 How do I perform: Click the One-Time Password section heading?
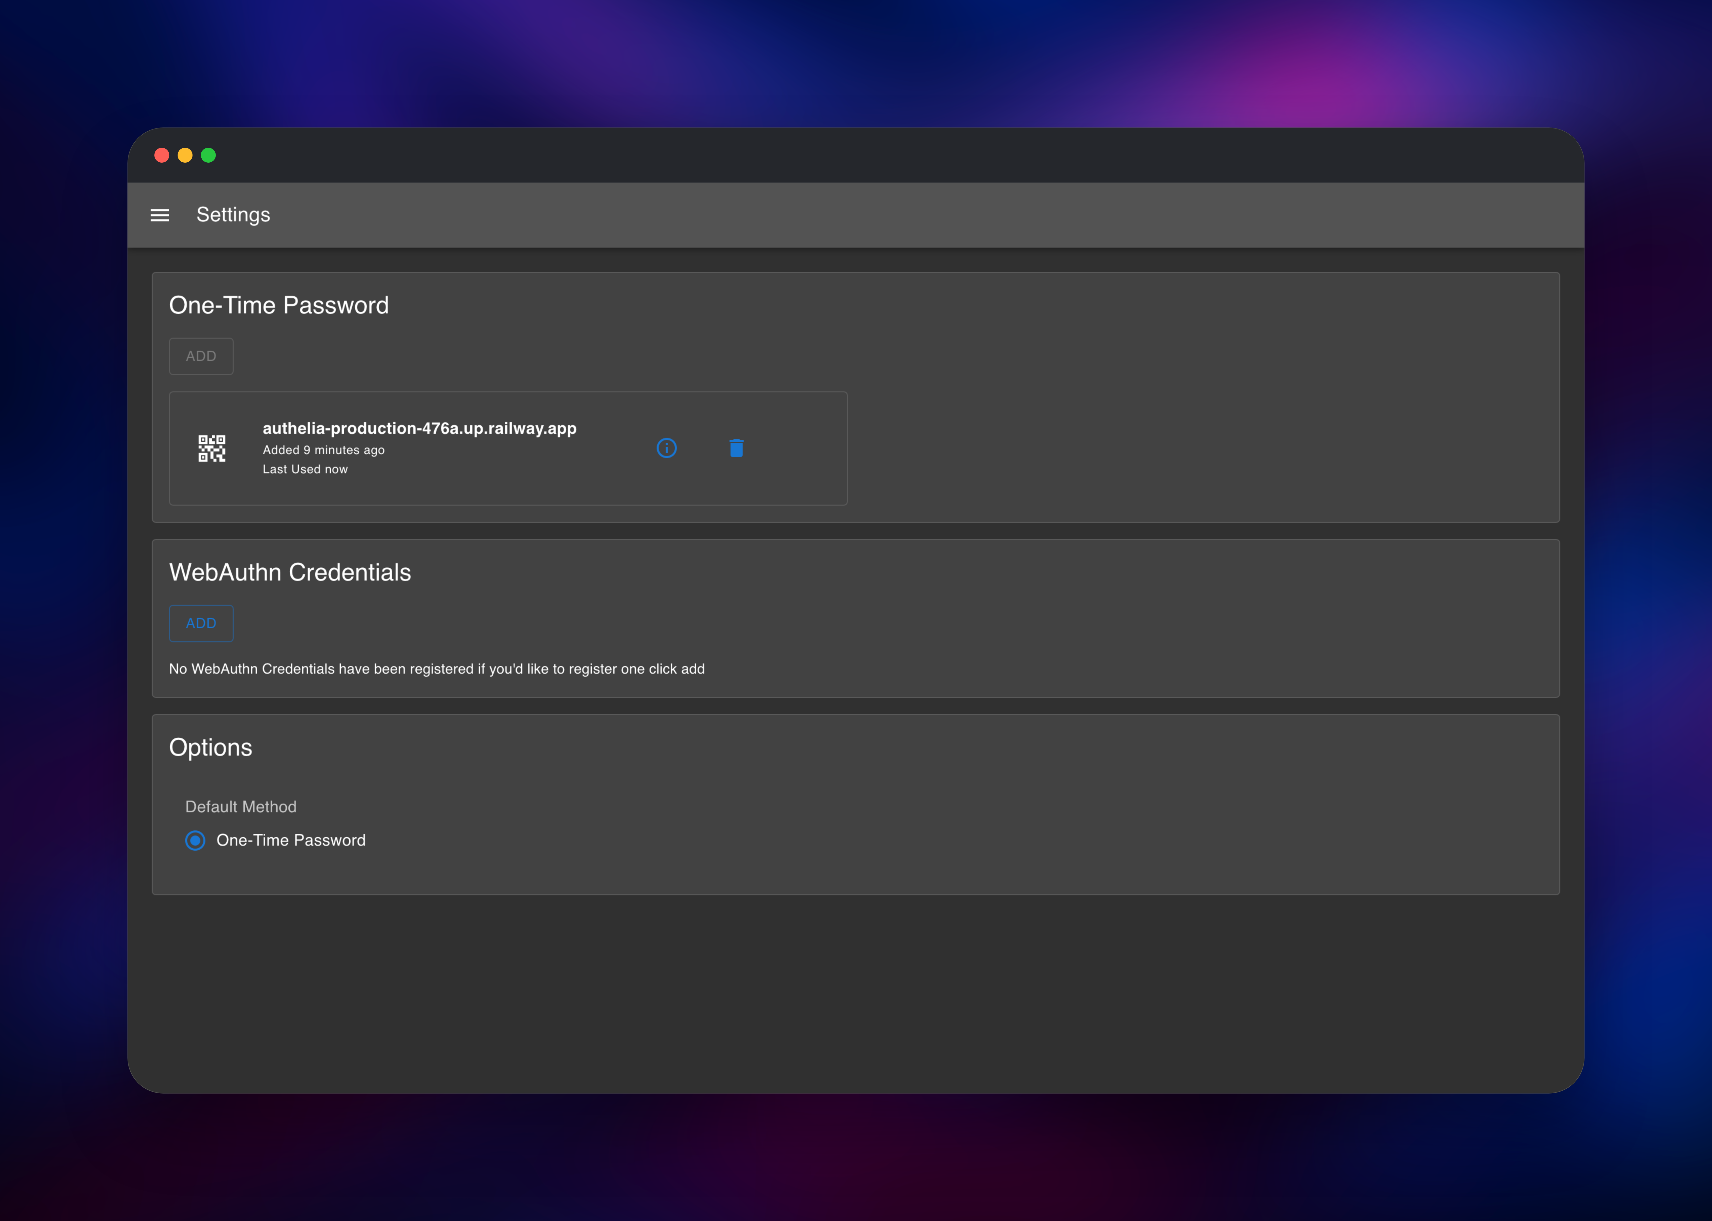tap(279, 305)
